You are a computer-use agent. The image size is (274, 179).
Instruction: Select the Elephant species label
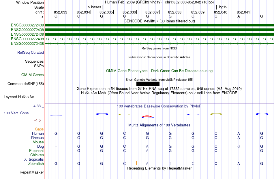point(36,151)
